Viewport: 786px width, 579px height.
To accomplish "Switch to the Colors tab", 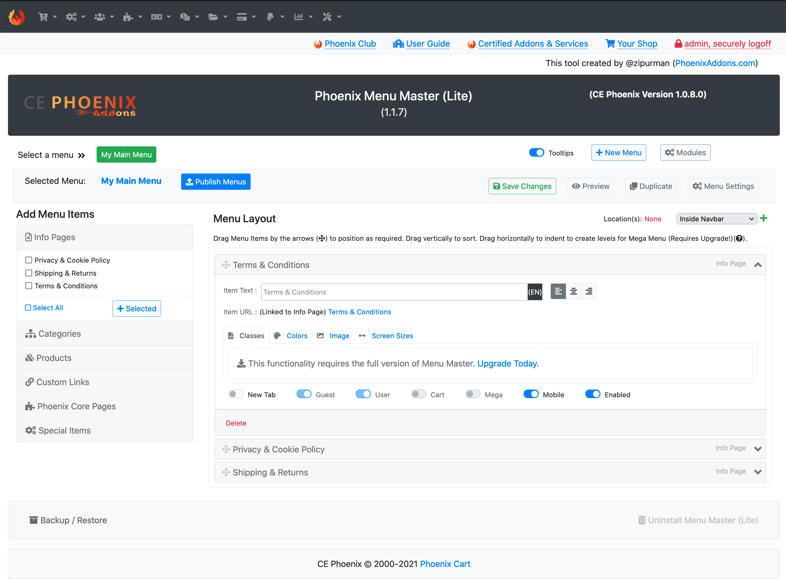I will pyautogui.click(x=291, y=336).
